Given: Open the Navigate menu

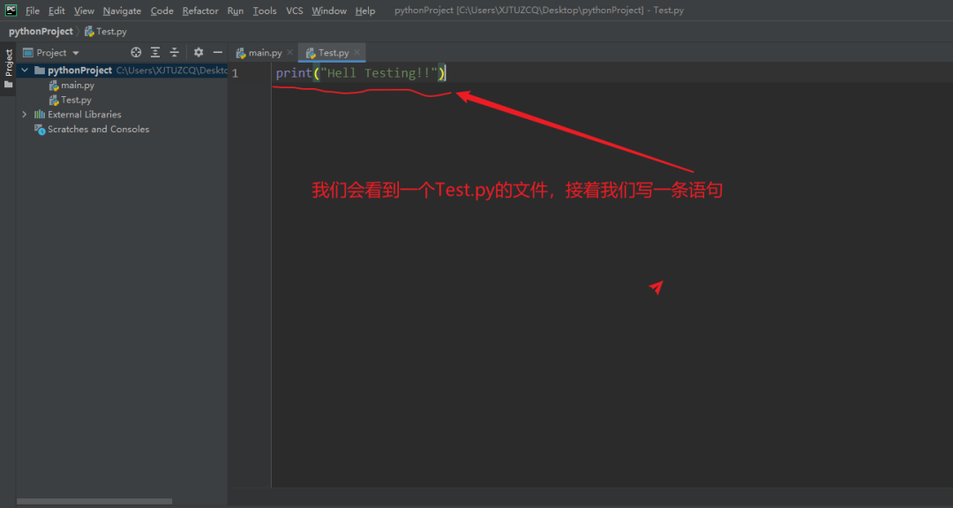Looking at the screenshot, I should pyautogui.click(x=122, y=11).
